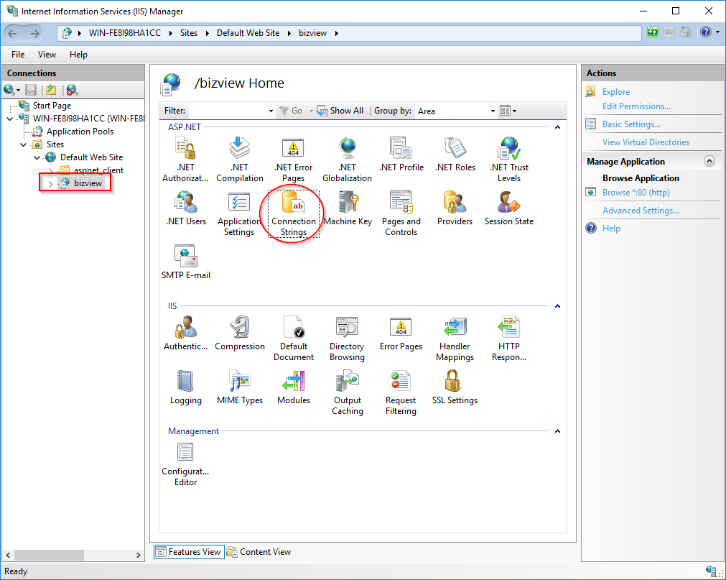Open the File menu
This screenshot has height=580, width=726.
click(x=18, y=55)
